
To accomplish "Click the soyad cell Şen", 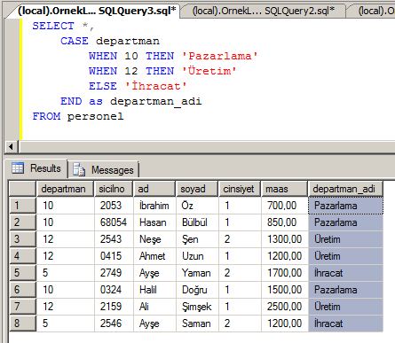I will [197, 239].
